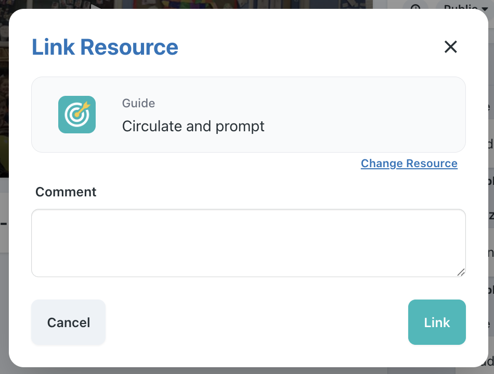This screenshot has height=374, width=494.
Task: Grab the Comment box resize handle
Action: 461,272
